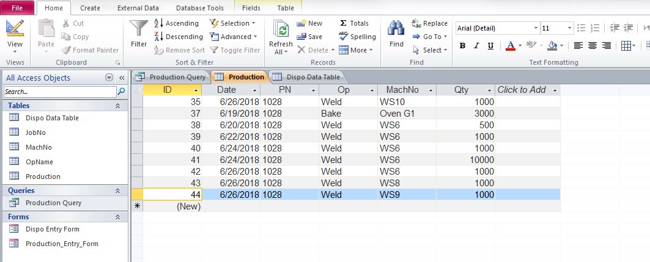
Task: Toggle Bold text formatting
Action: (462, 46)
